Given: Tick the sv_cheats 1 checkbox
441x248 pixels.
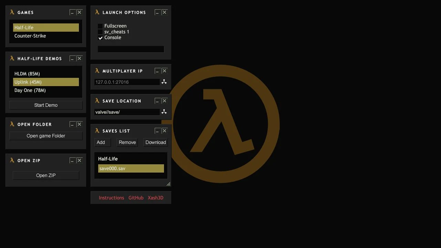Looking at the screenshot, I should tap(100, 32).
